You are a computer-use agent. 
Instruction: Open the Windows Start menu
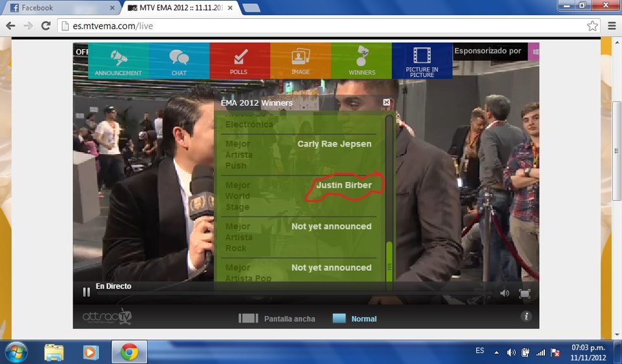pyautogui.click(x=16, y=352)
